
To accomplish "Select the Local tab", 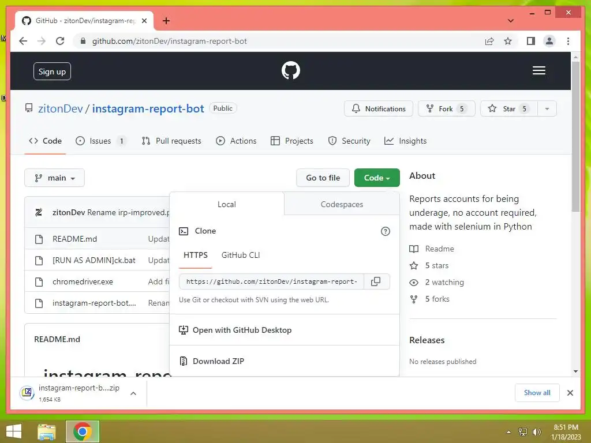I will [226, 204].
